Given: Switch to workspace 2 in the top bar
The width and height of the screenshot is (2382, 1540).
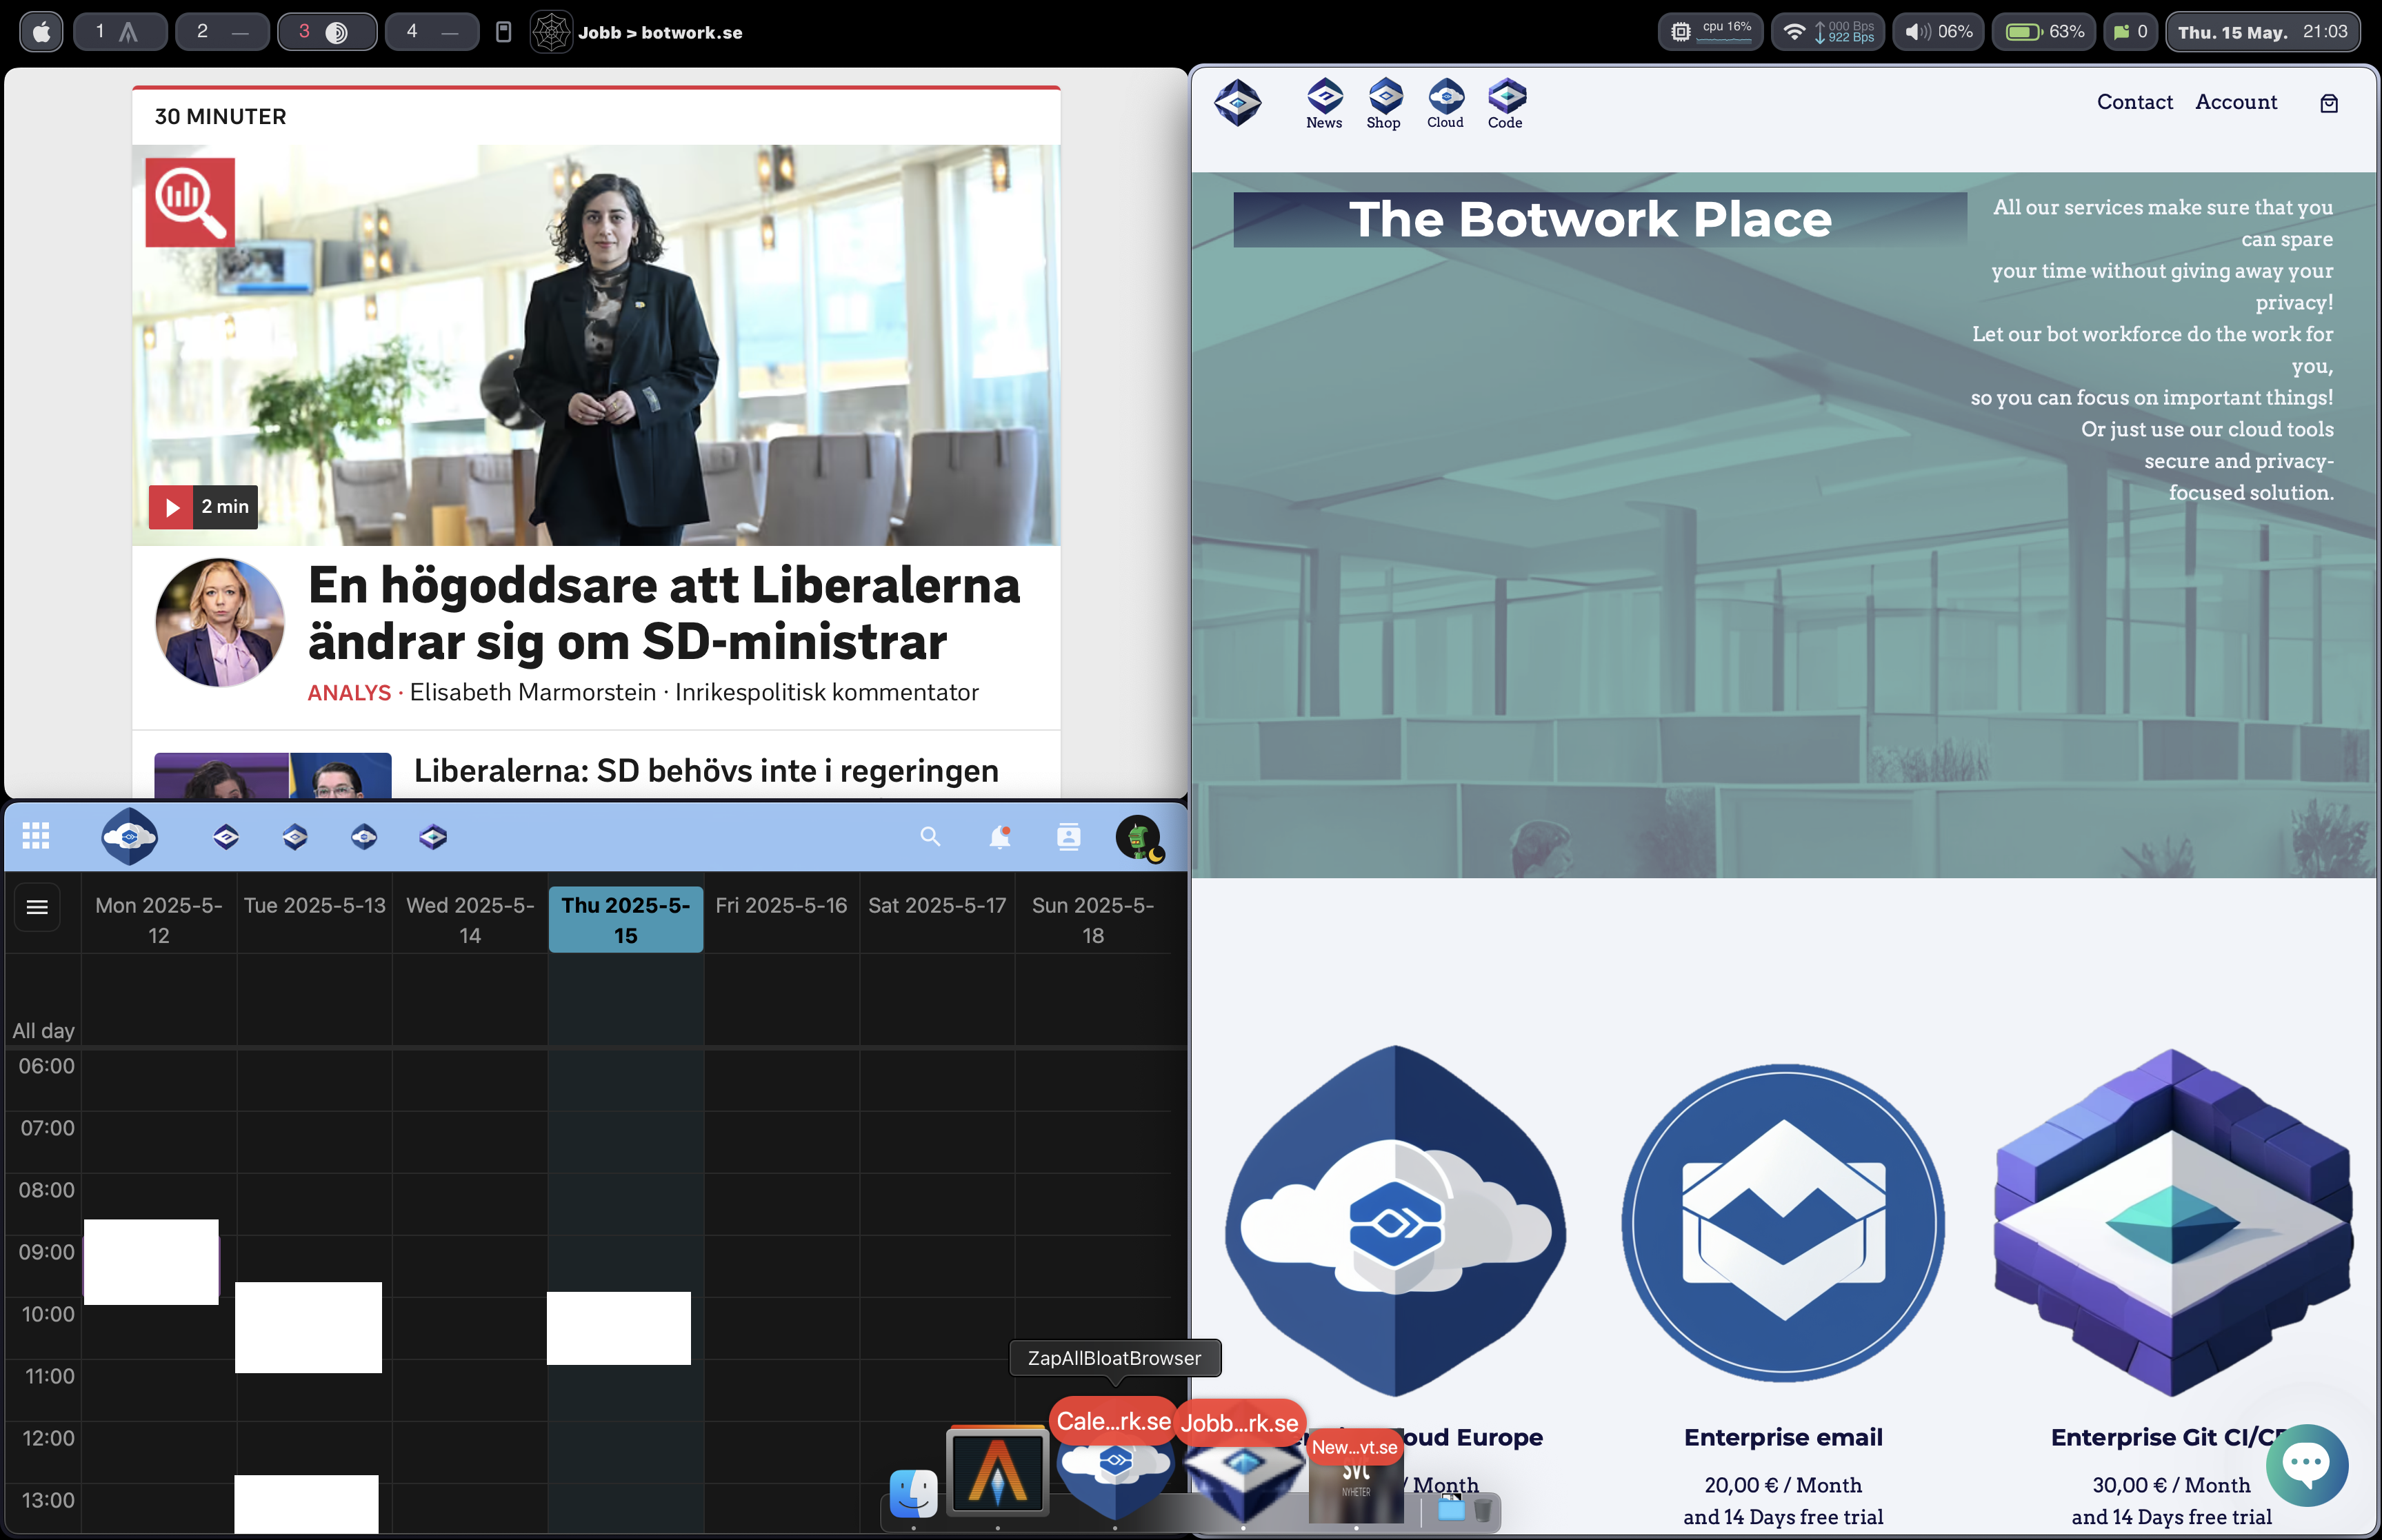Looking at the screenshot, I should click(222, 32).
